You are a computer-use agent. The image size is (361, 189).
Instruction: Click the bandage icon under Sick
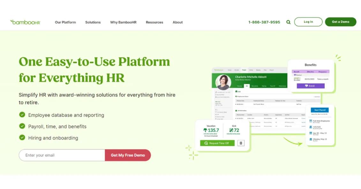pyautogui.click(x=231, y=130)
